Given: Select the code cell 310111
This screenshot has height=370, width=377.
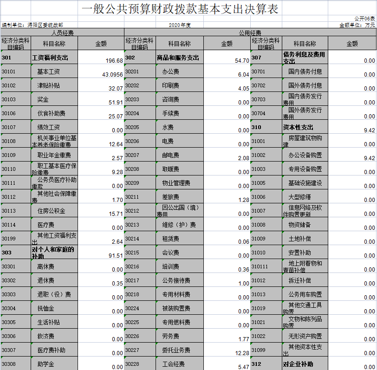Looking at the screenshot, I should [266, 266].
